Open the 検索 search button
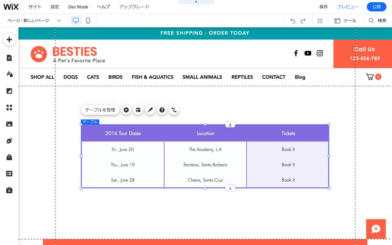The width and height of the screenshot is (392, 245). tap(378, 21)
